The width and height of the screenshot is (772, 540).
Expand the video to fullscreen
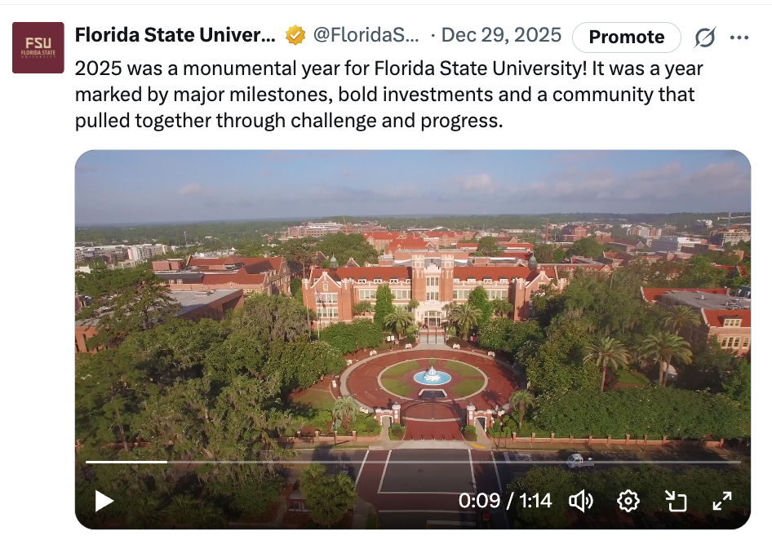[723, 502]
